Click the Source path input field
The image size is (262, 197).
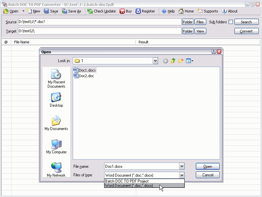point(100,22)
